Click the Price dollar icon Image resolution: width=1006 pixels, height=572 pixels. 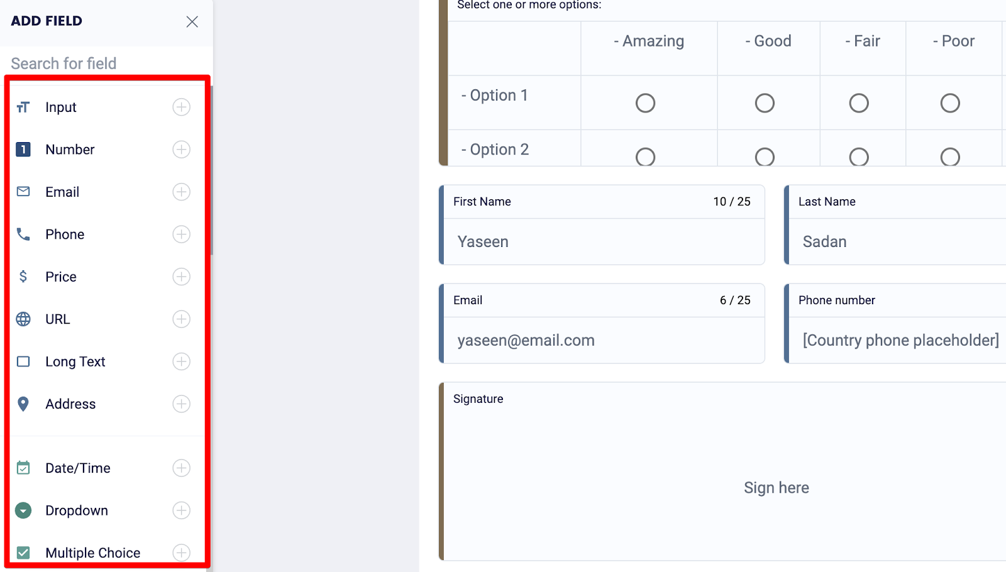click(23, 277)
